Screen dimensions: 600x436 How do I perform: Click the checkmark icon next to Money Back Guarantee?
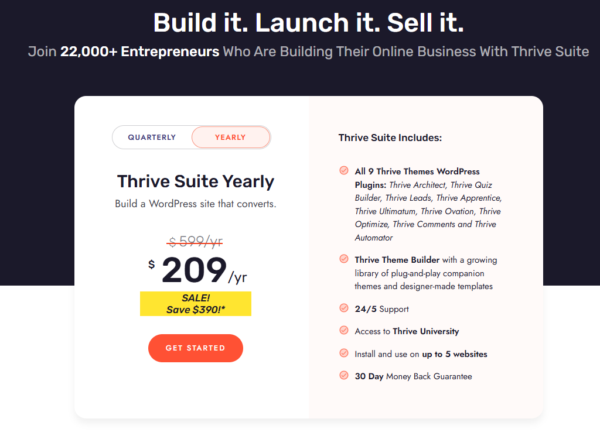coord(344,375)
